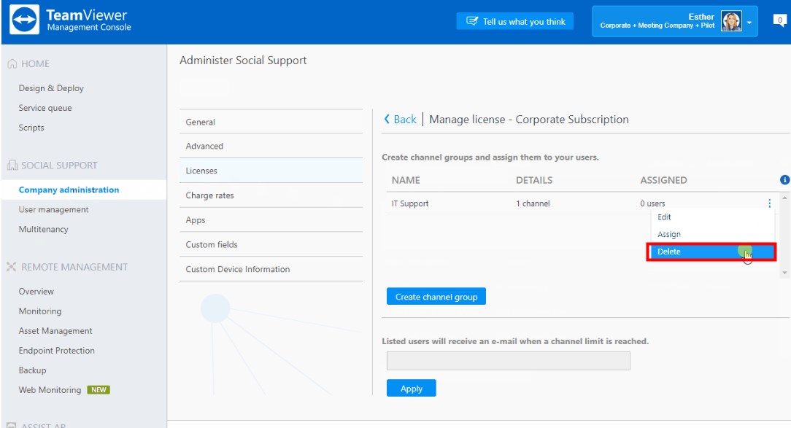Choose Edit in the context menu
This screenshot has height=428, width=791.
click(664, 217)
